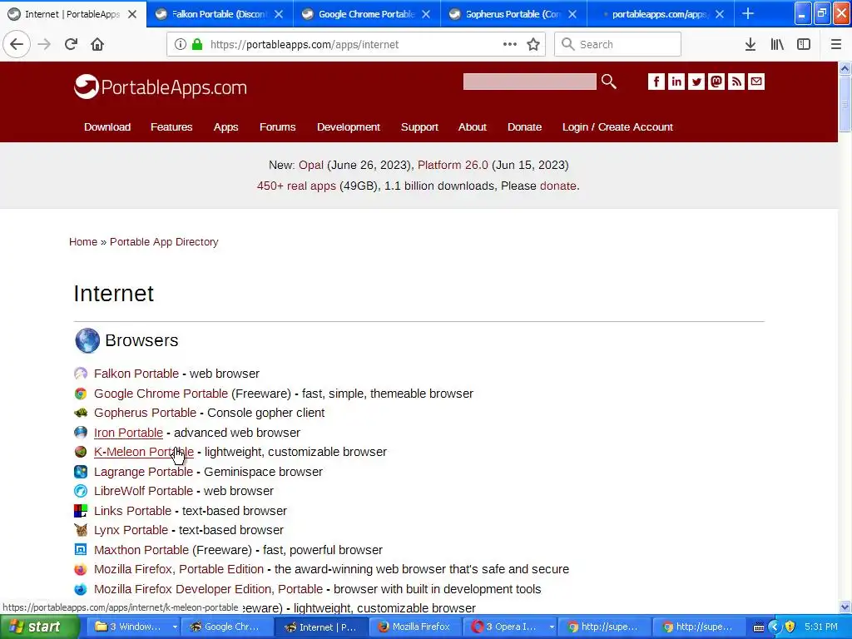The height and width of the screenshot is (639, 852).
Task: Follow the donate link in banner
Action: click(x=558, y=186)
